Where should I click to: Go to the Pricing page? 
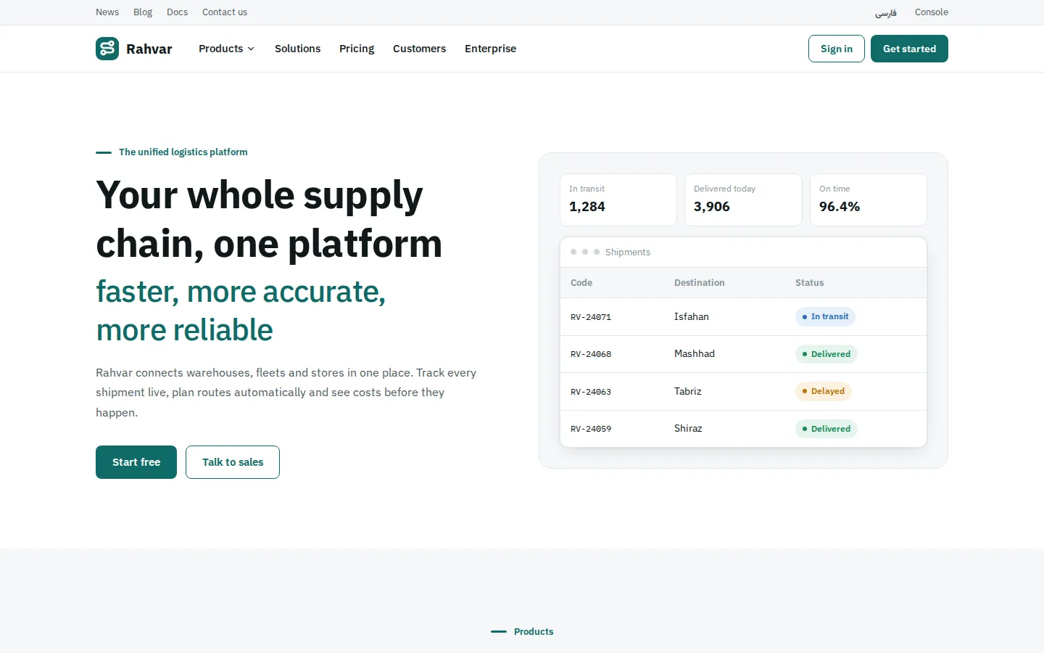357,49
